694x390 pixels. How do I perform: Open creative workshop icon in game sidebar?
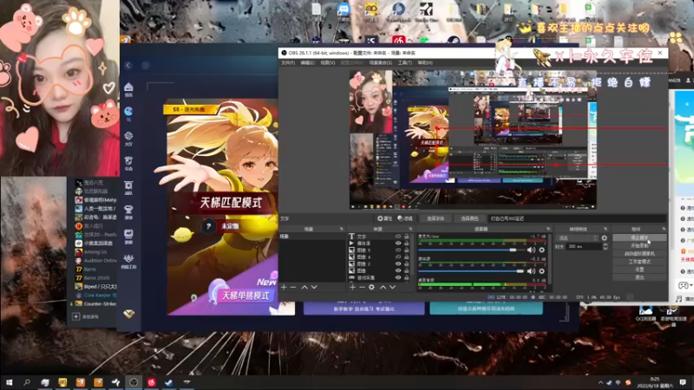point(128,261)
